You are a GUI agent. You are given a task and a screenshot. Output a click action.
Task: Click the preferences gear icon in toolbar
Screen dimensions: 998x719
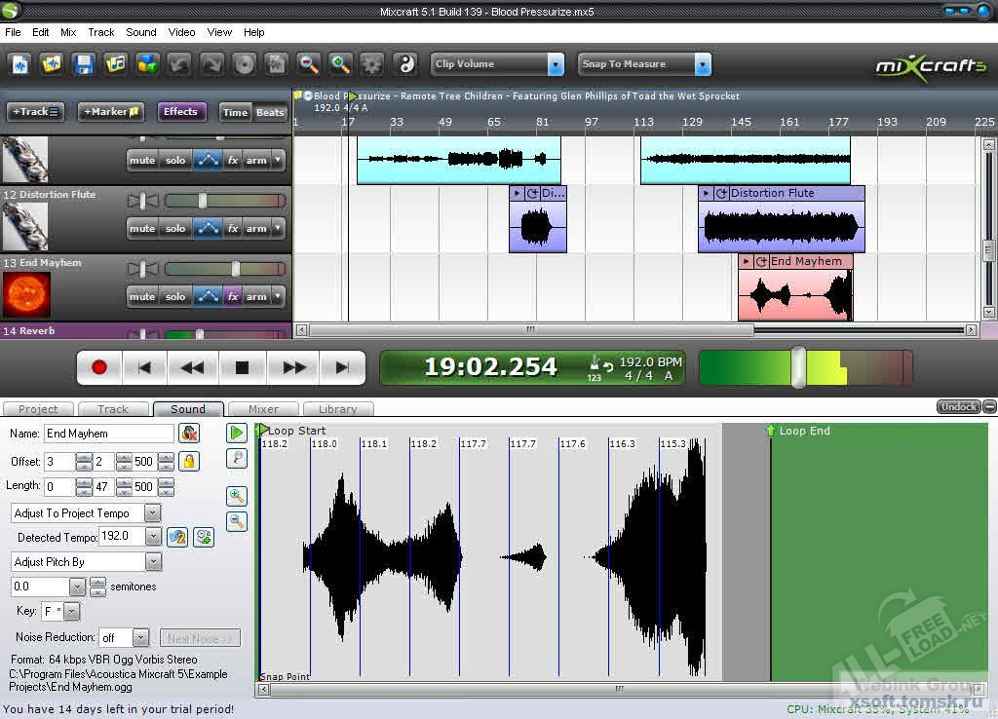pyautogui.click(x=371, y=64)
